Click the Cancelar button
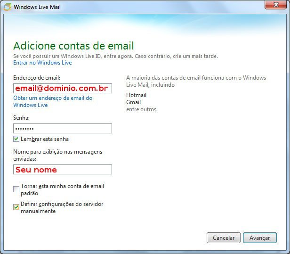Viewport: 290px width, 254px height. [224, 238]
